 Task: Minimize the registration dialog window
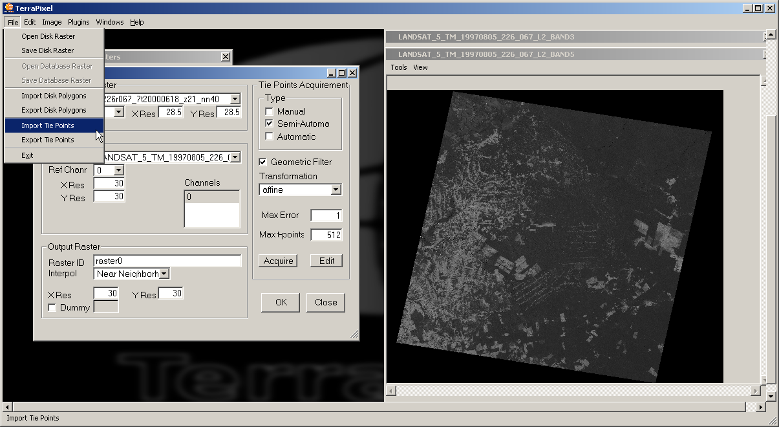point(331,73)
